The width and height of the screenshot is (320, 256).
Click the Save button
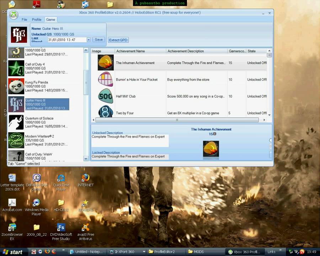99,39
